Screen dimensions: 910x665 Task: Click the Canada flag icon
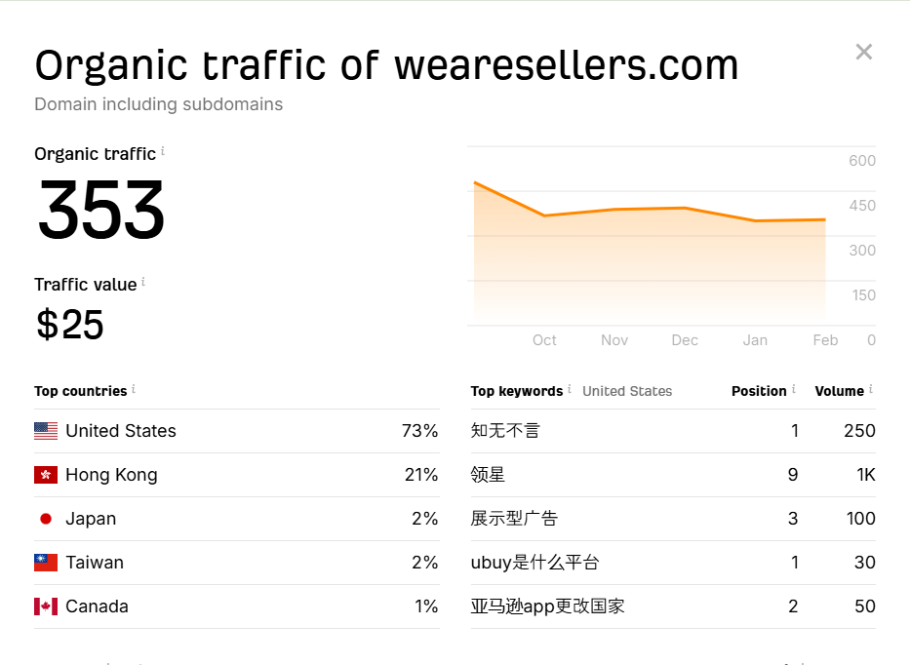46,606
